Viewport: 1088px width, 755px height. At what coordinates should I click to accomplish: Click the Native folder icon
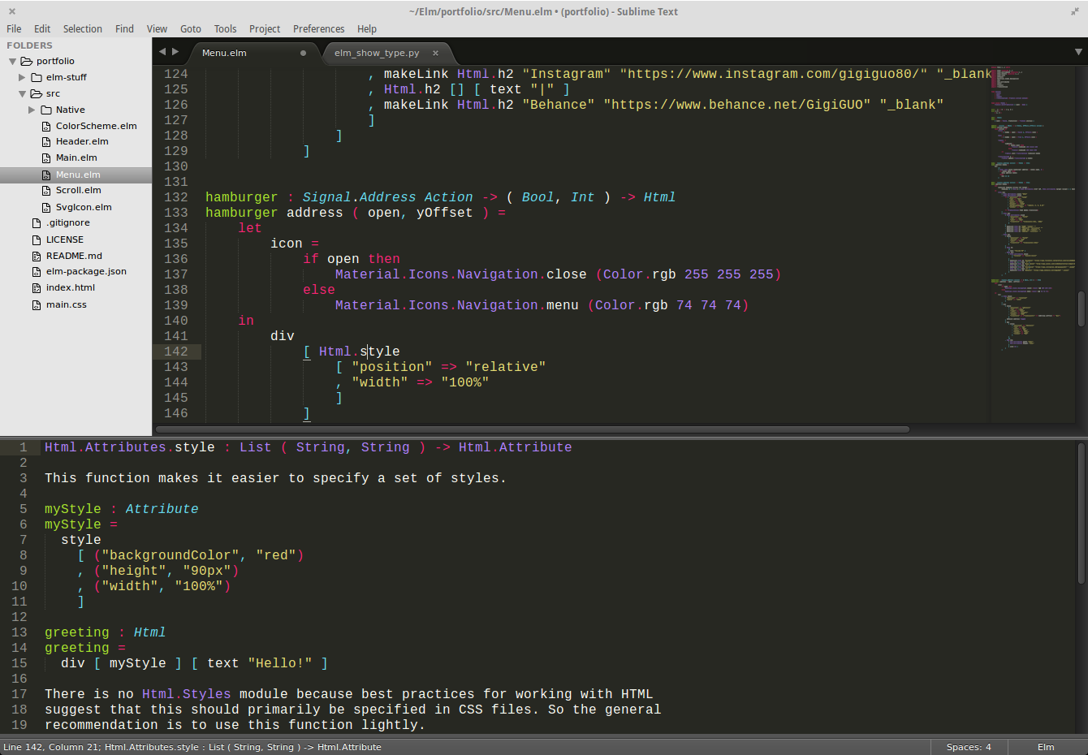click(46, 110)
